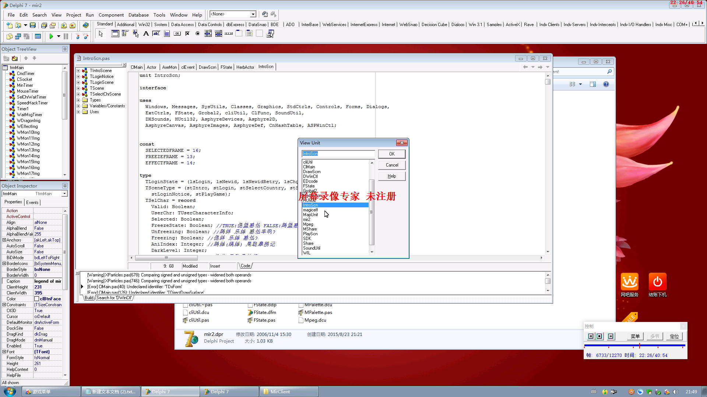Click the fast-forward button in recorder control

[611, 336]
